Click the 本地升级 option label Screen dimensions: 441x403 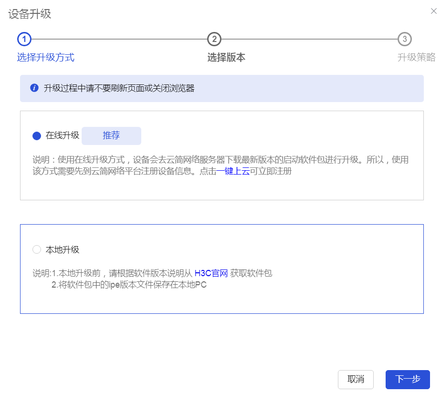62,249
